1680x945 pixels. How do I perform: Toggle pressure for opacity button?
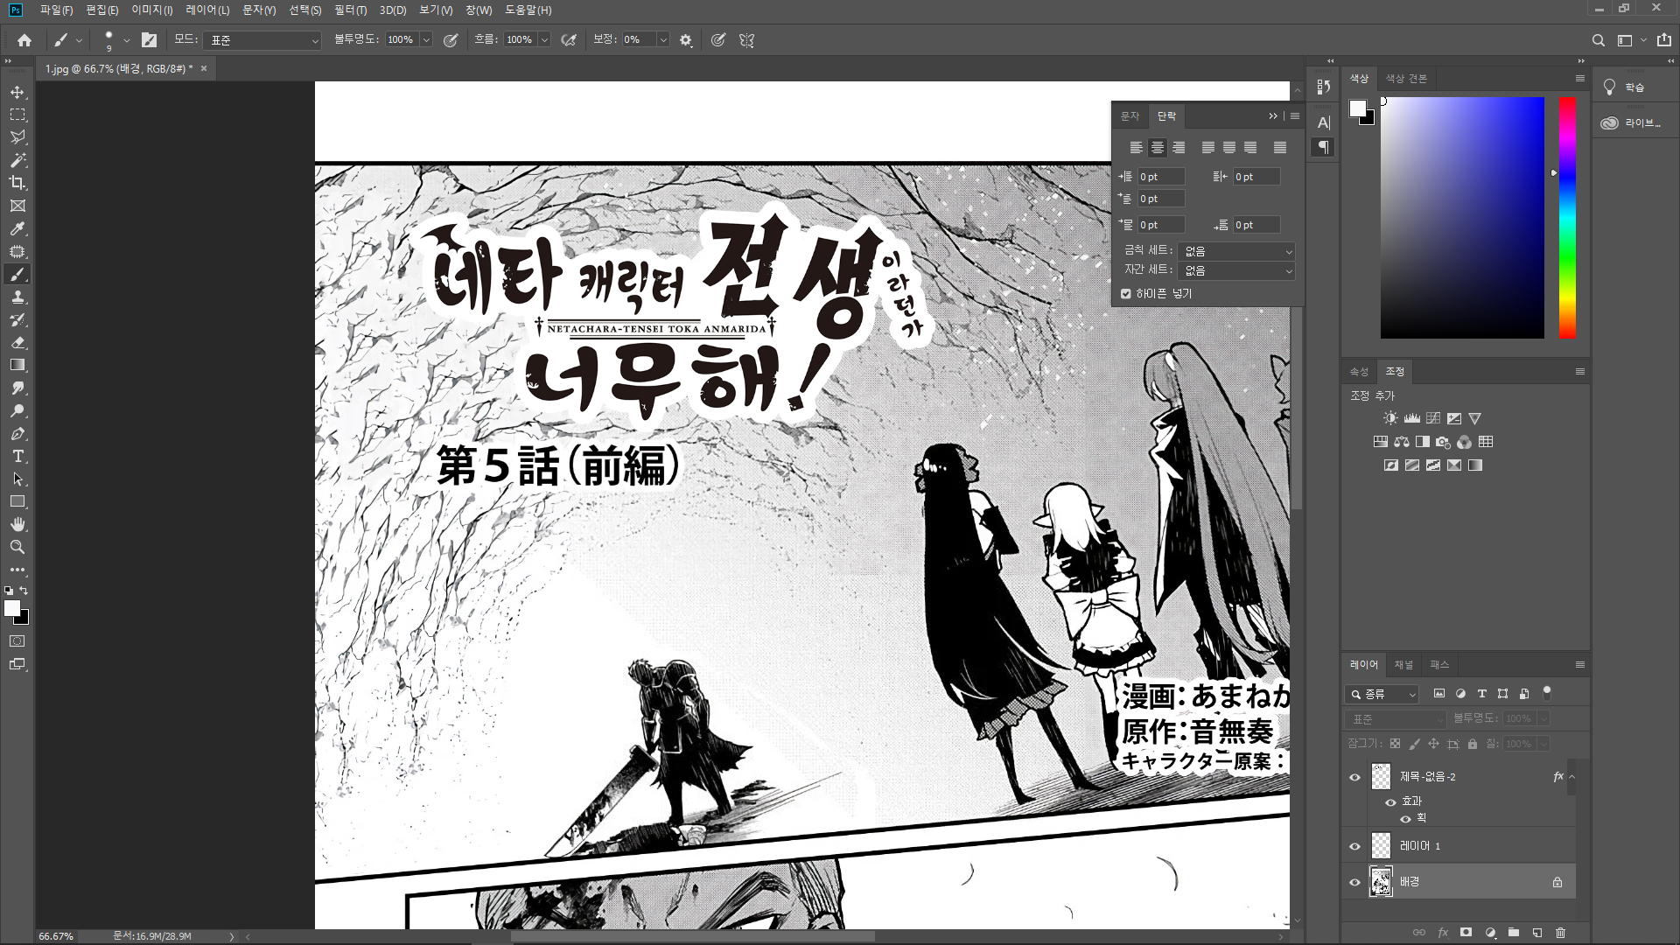click(x=451, y=40)
